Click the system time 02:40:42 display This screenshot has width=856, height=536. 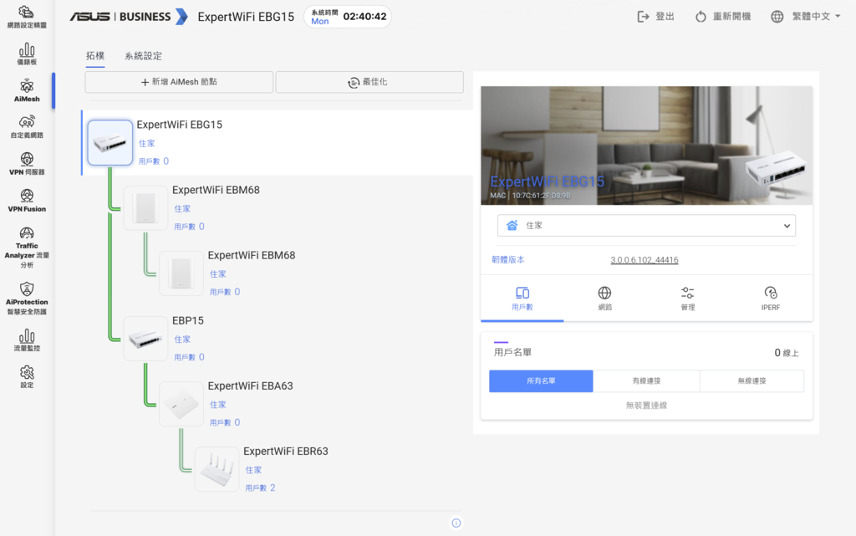click(x=364, y=17)
